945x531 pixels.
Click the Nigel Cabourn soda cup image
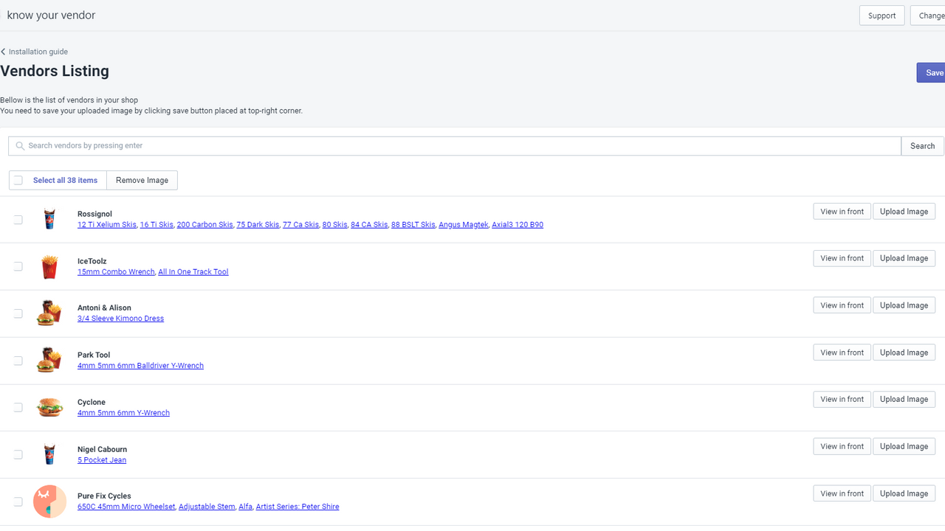coord(49,454)
